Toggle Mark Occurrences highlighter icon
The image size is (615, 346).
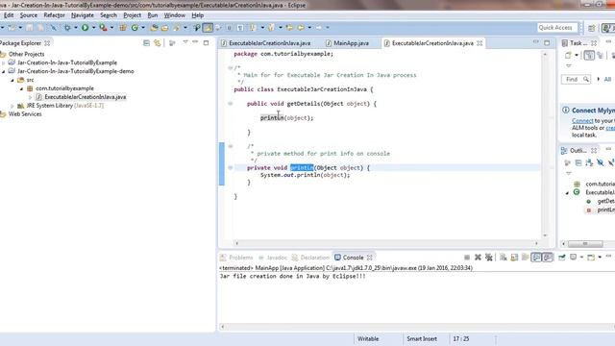pyautogui.click(x=208, y=28)
